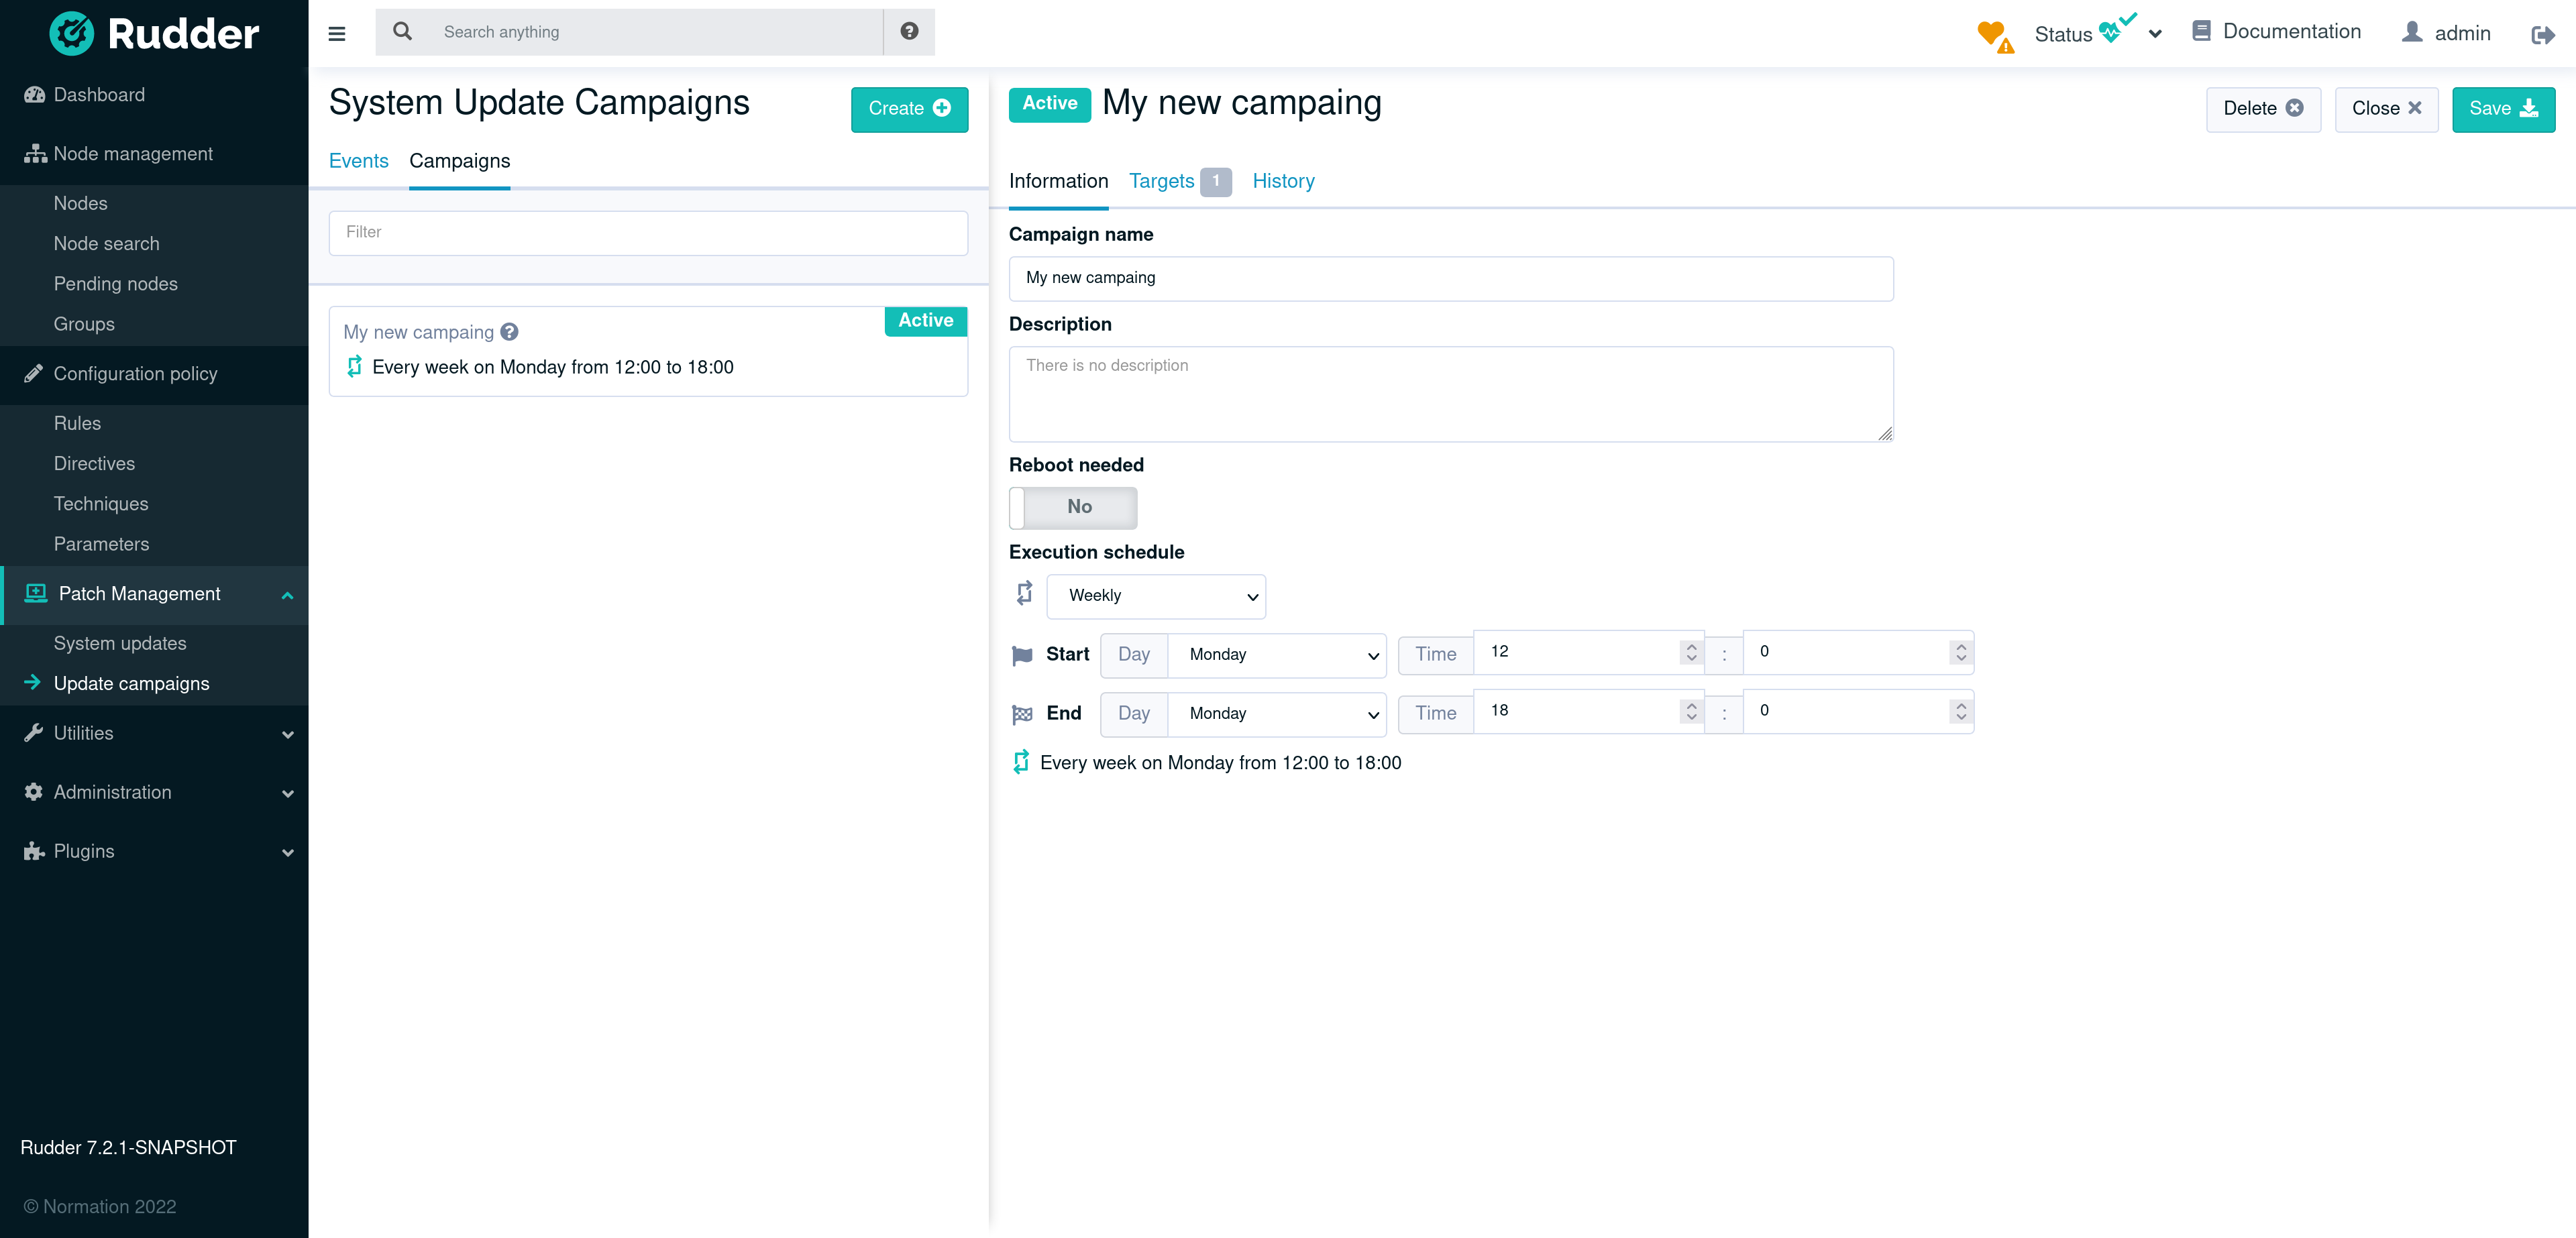The image size is (2576, 1238).
Task: Open the Events tab
Action: (358, 161)
